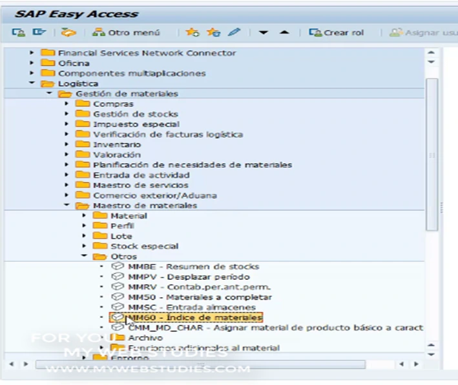Select the Valoración label
This screenshot has height=385, width=458.
(117, 155)
